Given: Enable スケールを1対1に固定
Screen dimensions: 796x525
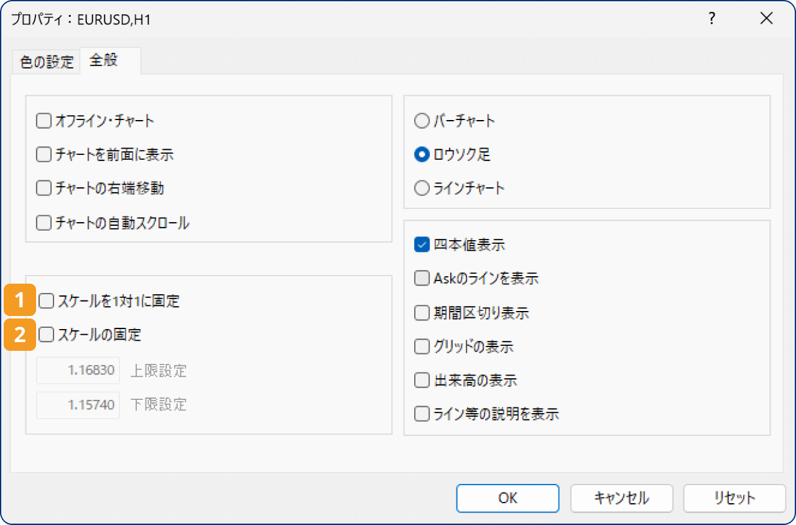Looking at the screenshot, I should [x=46, y=300].
